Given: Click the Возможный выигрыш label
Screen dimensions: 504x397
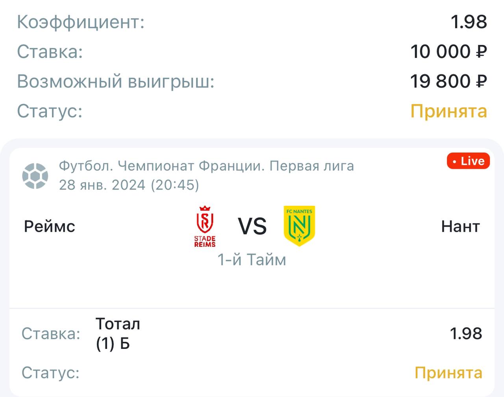Looking at the screenshot, I should 115,81.
